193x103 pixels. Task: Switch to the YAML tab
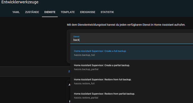16,12
